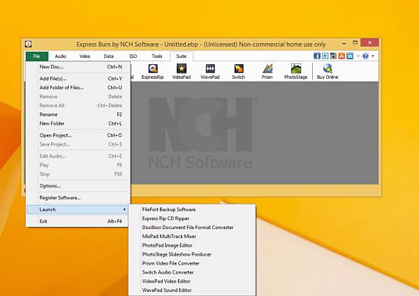
Task: Launch Prism Video File Converter
Action: click(x=192, y=263)
